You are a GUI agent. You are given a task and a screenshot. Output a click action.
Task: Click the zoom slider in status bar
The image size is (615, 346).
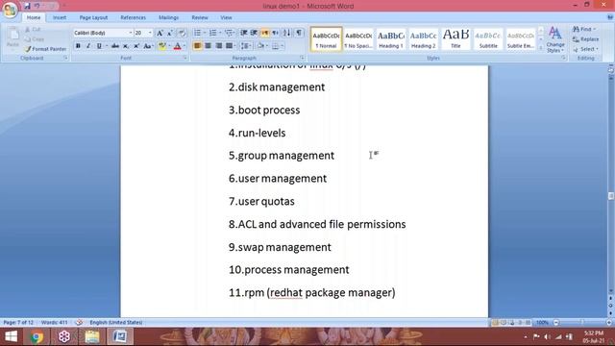582,323
